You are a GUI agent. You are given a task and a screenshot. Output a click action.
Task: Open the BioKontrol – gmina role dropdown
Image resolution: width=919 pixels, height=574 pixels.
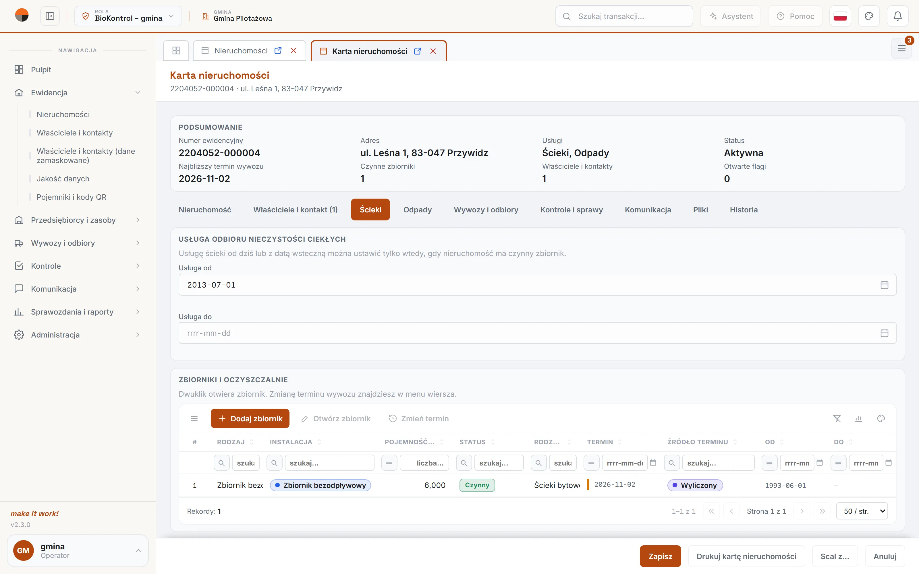128,16
